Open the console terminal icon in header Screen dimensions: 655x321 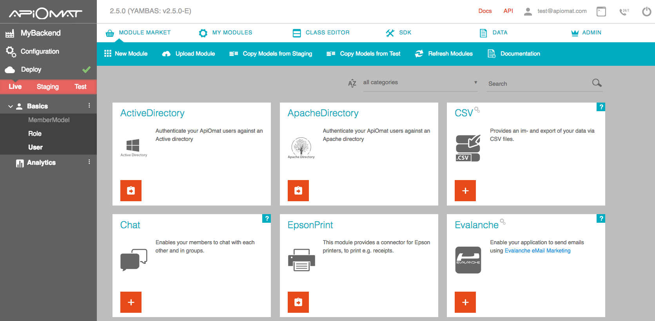click(x=601, y=11)
